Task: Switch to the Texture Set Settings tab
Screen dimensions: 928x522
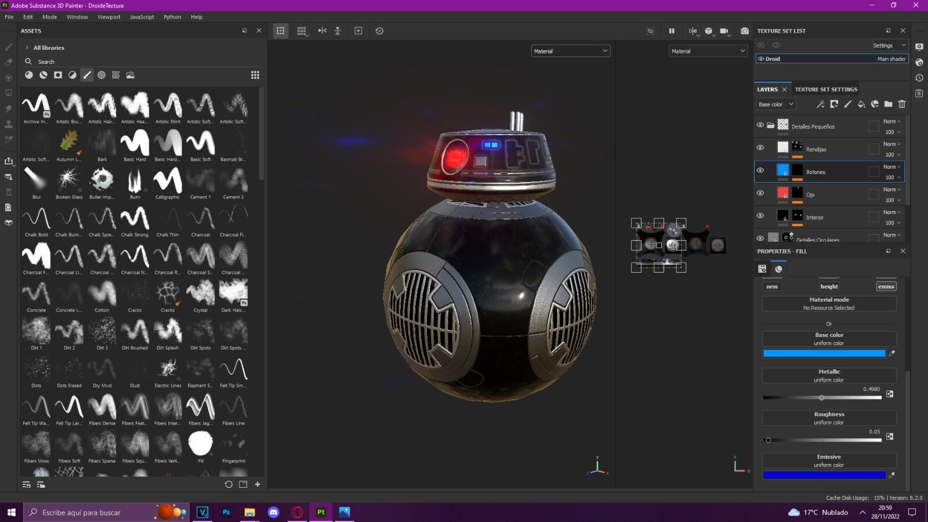Action: [826, 89]
